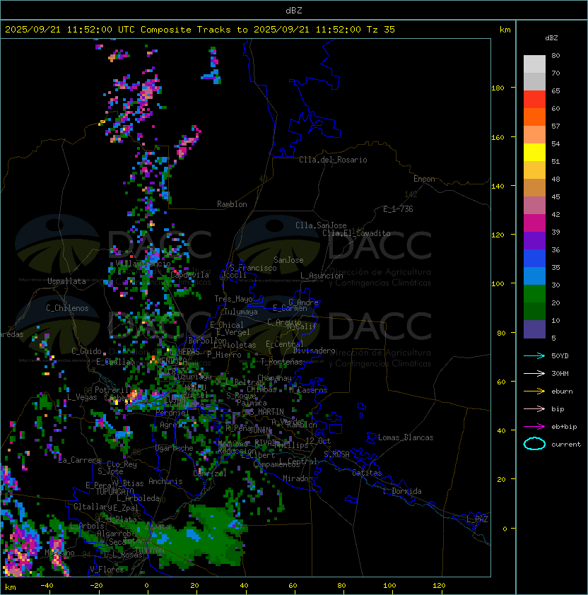Click the 'La_Carrera' map label
This screenshot has width=588, height=595.
(80, 460)
